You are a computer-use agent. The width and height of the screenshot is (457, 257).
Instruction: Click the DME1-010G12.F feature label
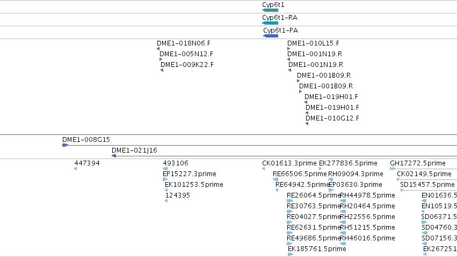tap(332, 118)
